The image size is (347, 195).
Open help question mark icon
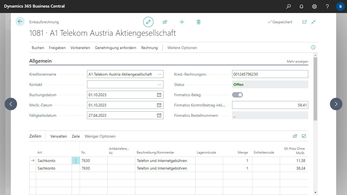tap(327, 6)
